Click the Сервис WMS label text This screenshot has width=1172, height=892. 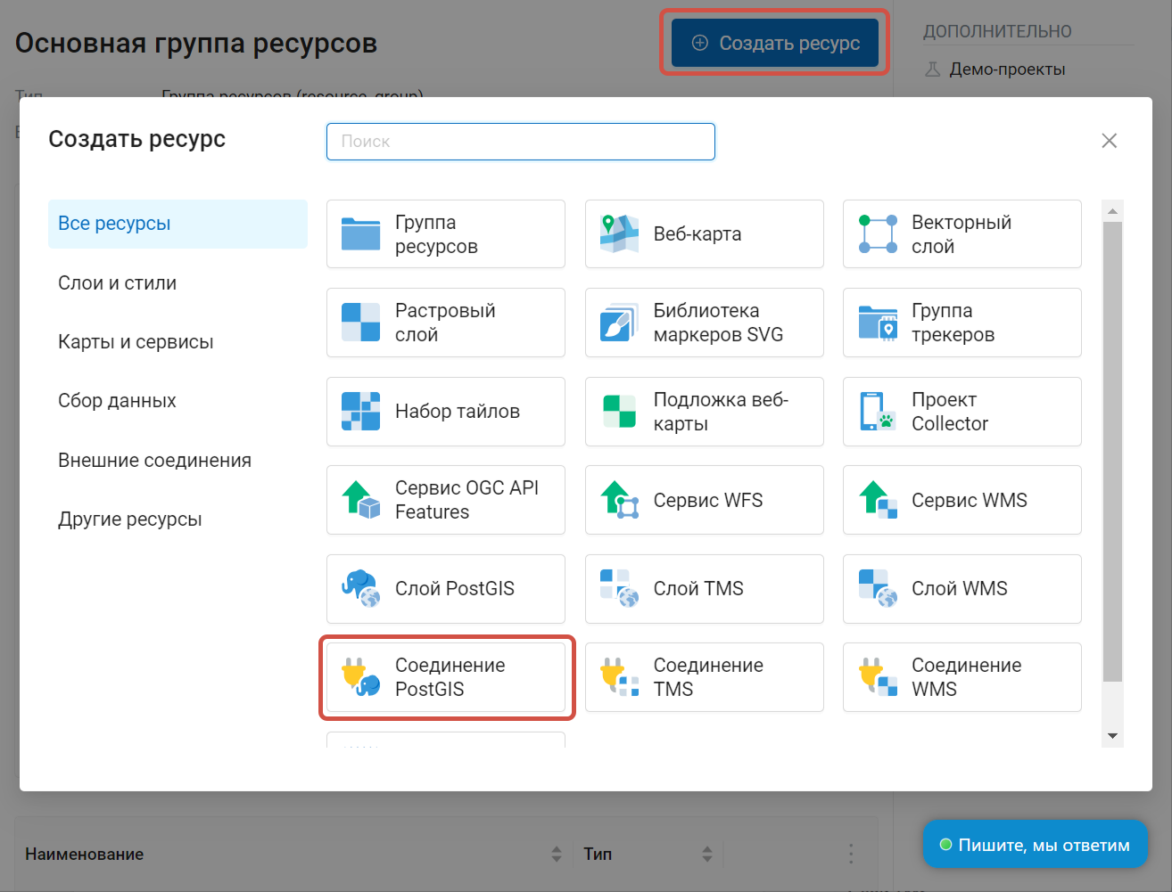970,500
